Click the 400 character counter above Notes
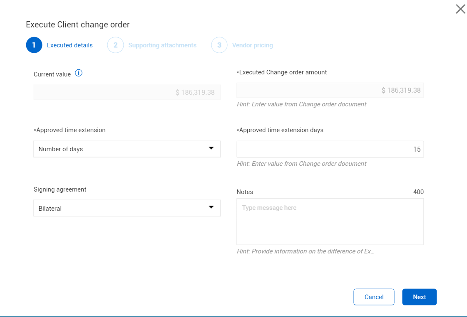The height and width of the screenshot is (317, 467). click(418, 192)
